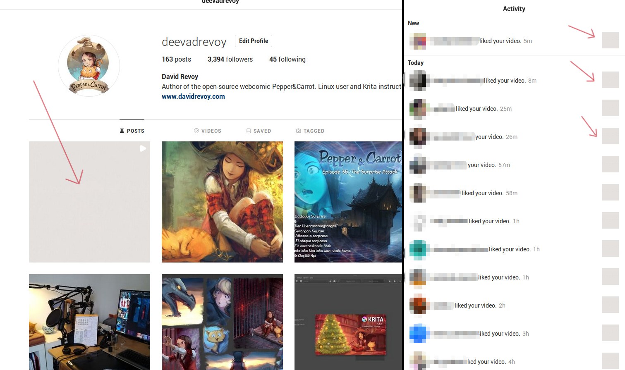
Task: Open the video thumbnail in the 26m row
Action: point(610,136)
